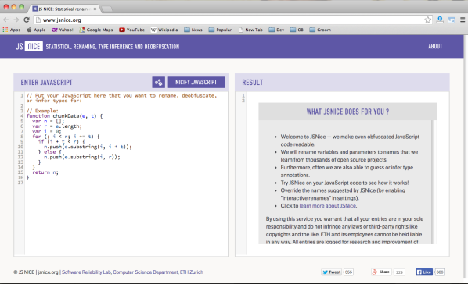The height and width of the screenshot is (284, 468).
Task: Bookmark this page with the star icon
Action: [x=428, y=20]
